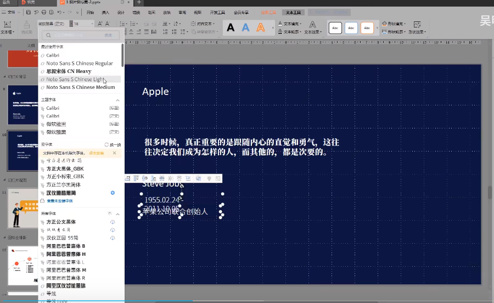
Task: Click the distributed alignment icon
Action: (154, 32)
